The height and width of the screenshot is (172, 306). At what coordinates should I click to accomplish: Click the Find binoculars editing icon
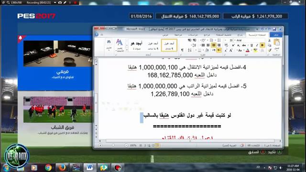pyautogui.click(x=109, y=42)
